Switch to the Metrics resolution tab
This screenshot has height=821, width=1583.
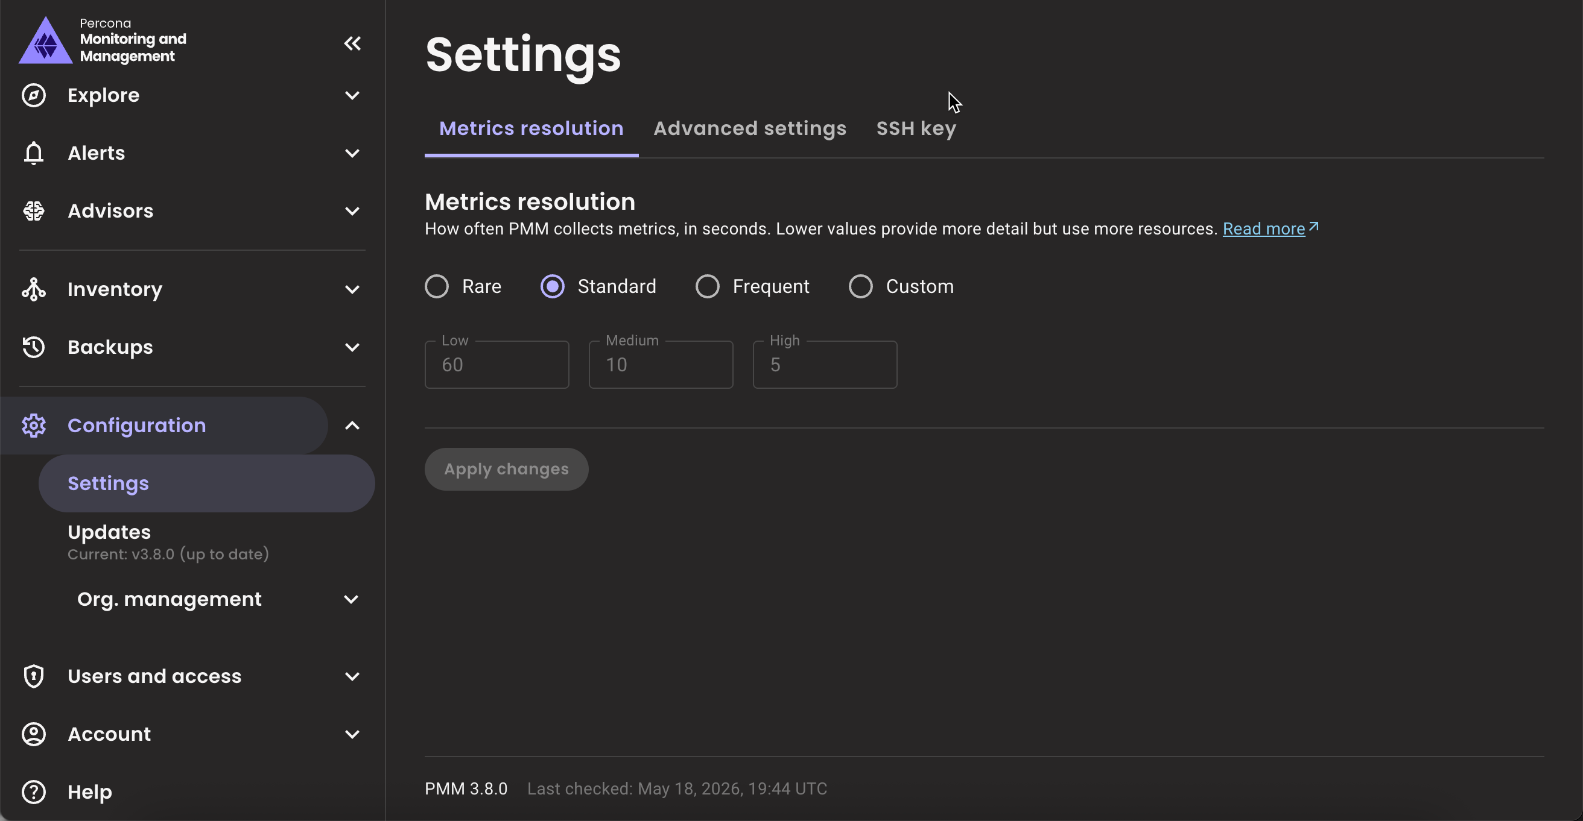531,128
